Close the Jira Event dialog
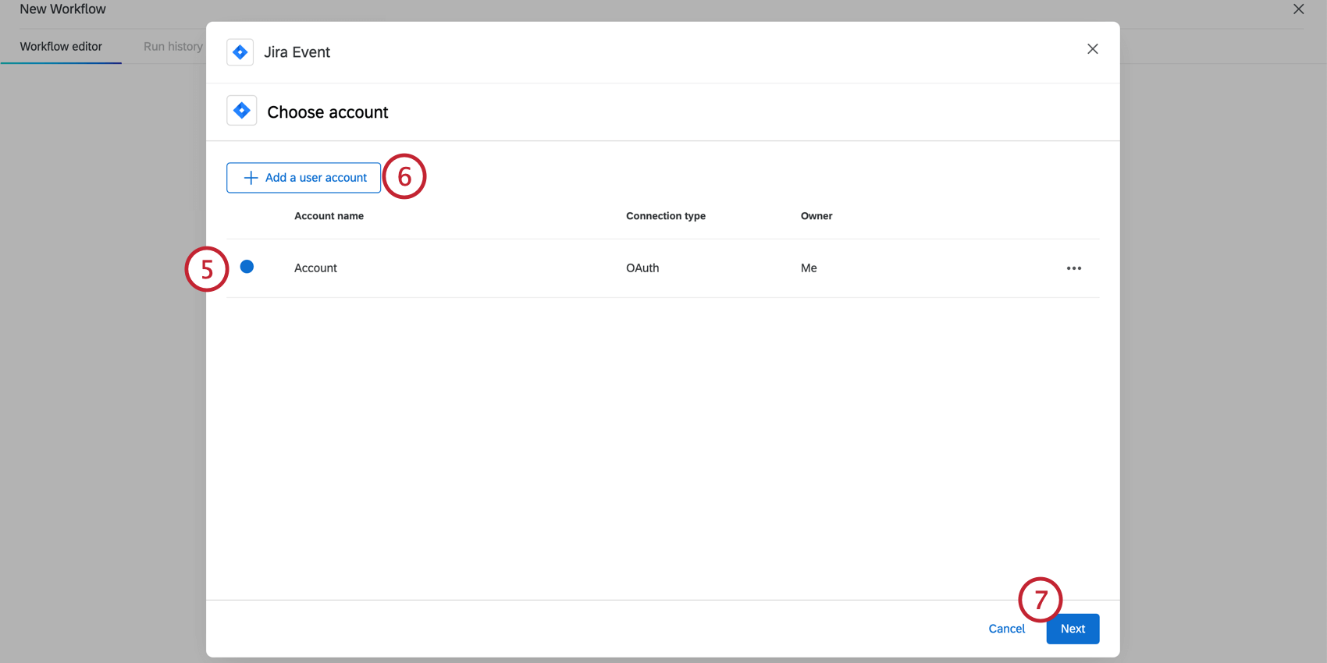The image size is (1327, 663). (x=1093, y=49)
